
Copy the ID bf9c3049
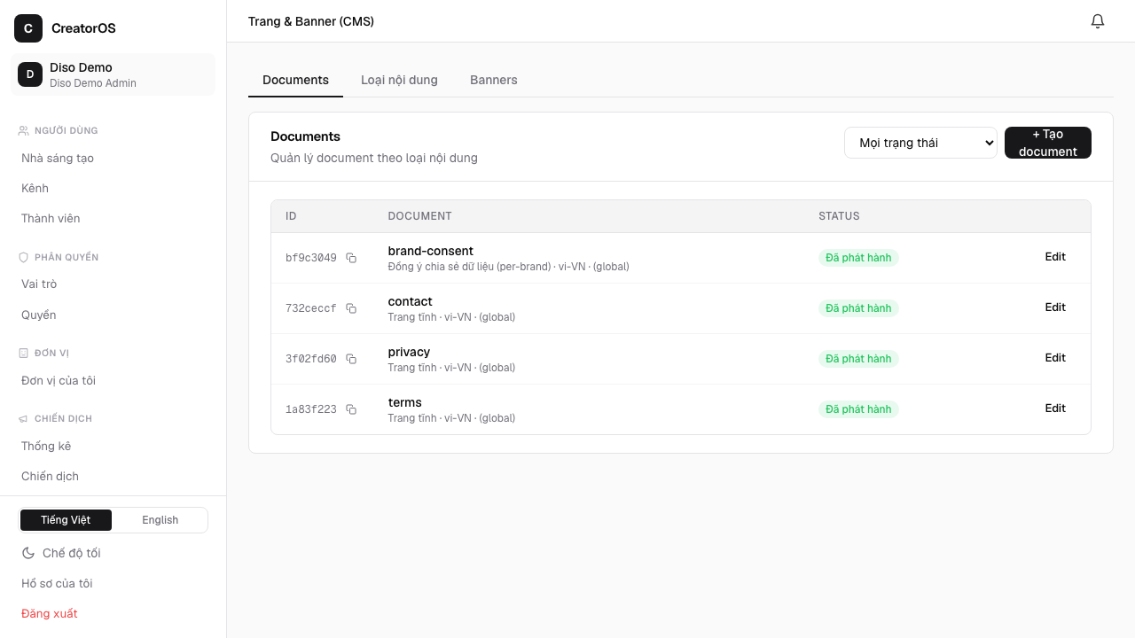[x=351, y=258]
